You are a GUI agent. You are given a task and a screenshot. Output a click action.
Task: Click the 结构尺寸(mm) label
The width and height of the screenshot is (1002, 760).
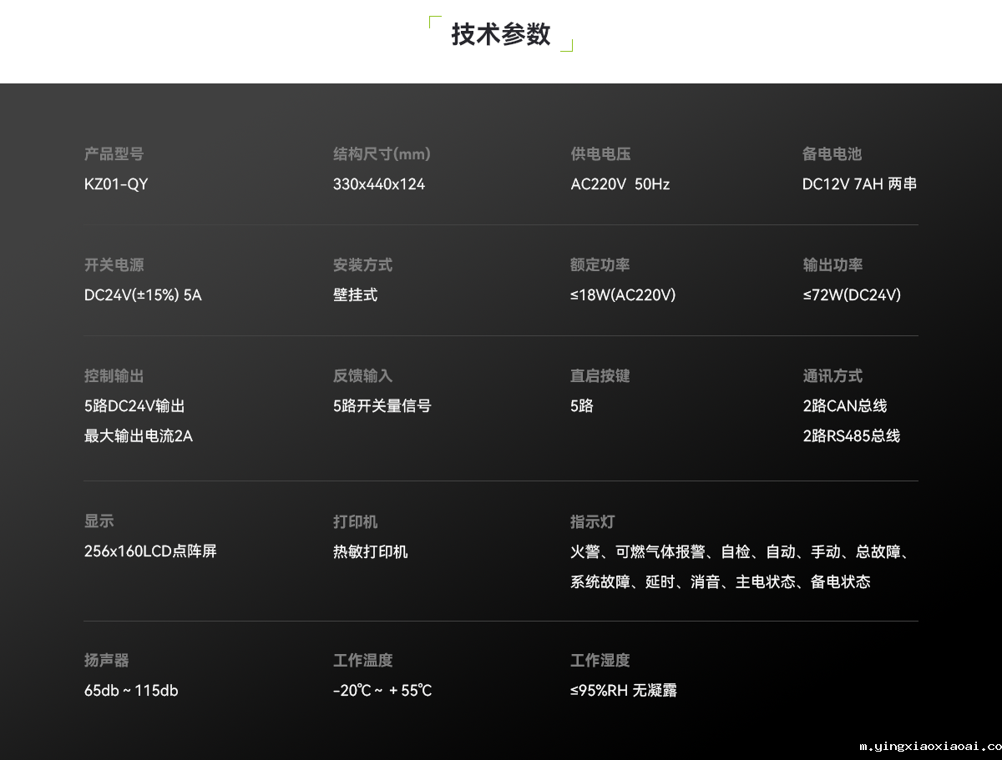pos(380,154)
